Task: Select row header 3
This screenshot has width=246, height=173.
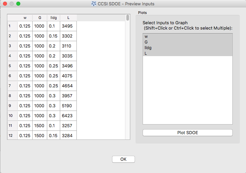Action: [x=12, y=46]
